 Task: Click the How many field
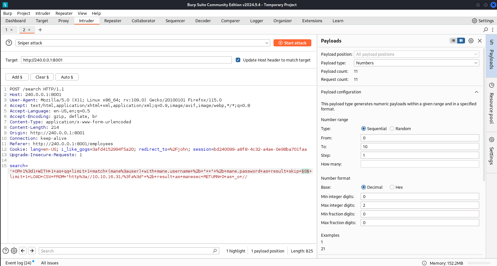click(420, 164)
